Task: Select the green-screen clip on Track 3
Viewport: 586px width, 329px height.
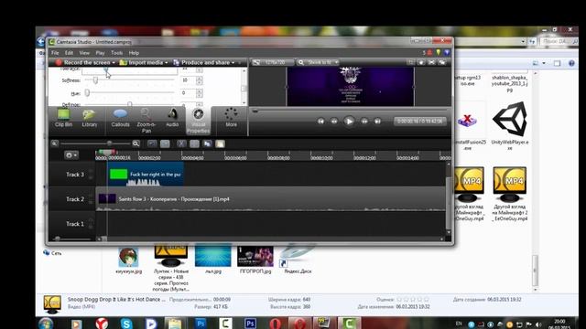Action: pyautogui.click(x=146, y=175)
